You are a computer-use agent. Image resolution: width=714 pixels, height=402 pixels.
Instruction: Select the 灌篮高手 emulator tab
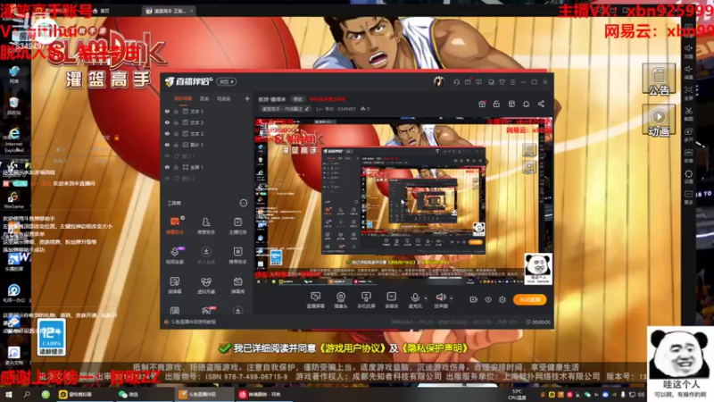[x=169, y=11]
